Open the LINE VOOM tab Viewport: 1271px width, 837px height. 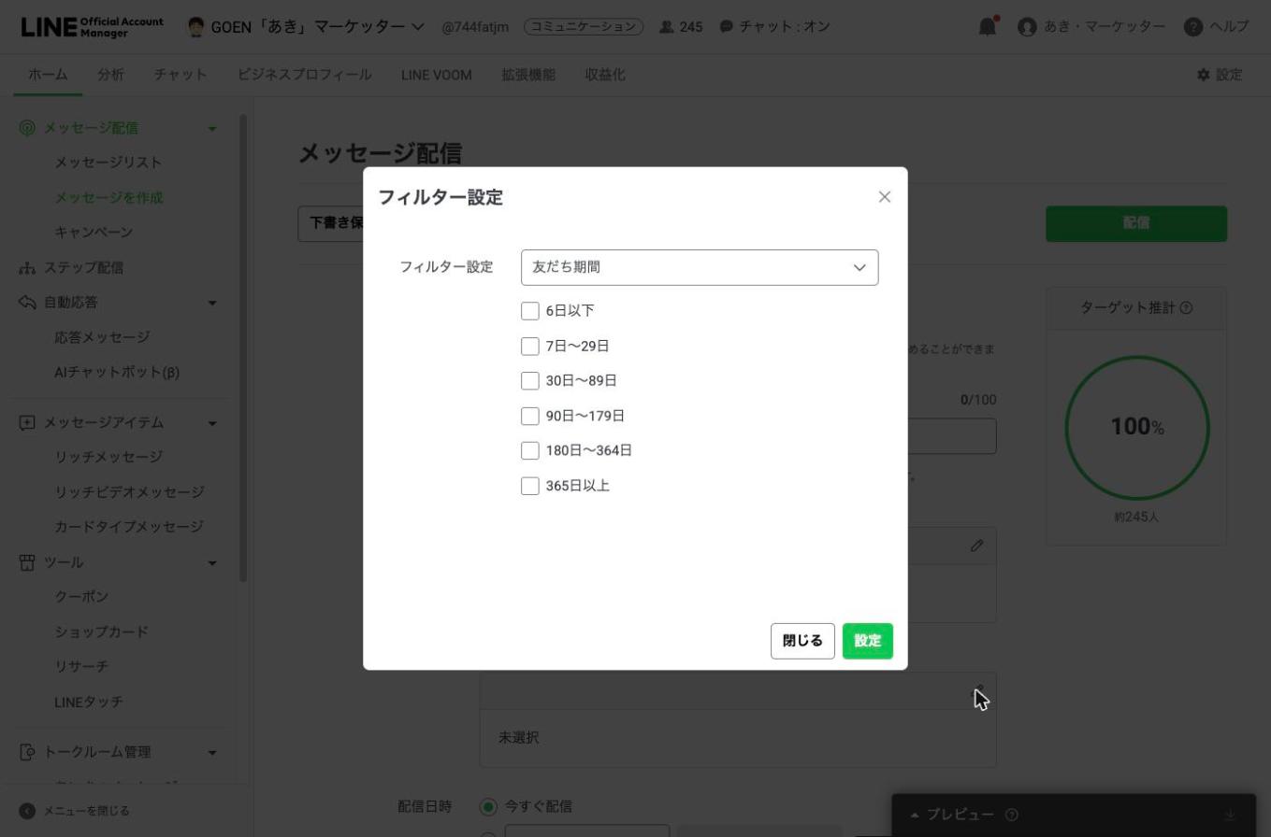437,75
